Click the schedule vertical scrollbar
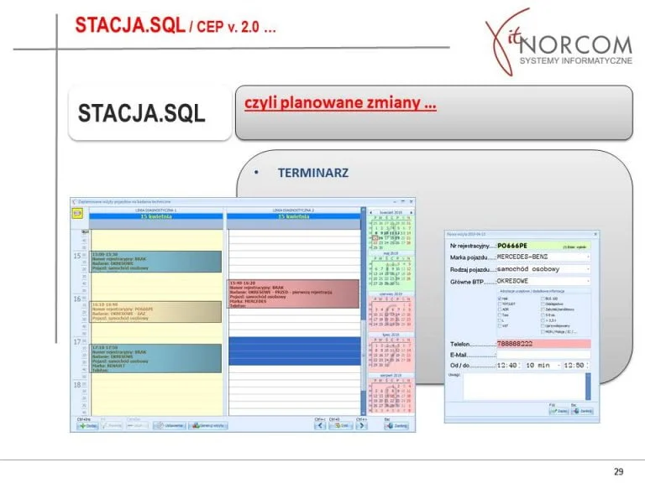 coord(363,312)
